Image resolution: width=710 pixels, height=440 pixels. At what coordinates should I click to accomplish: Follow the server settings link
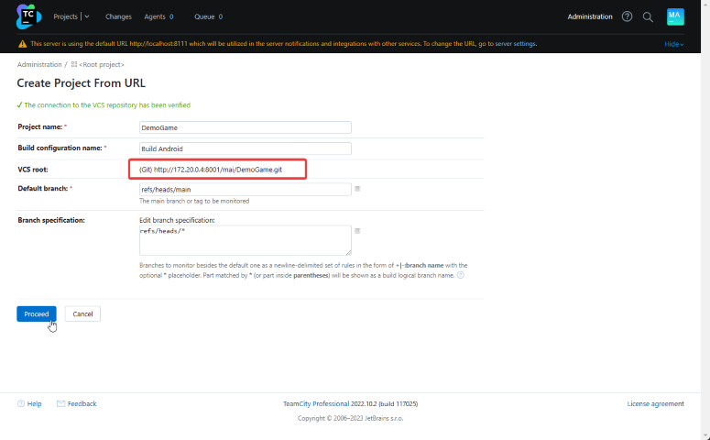(x=516, y=44)
